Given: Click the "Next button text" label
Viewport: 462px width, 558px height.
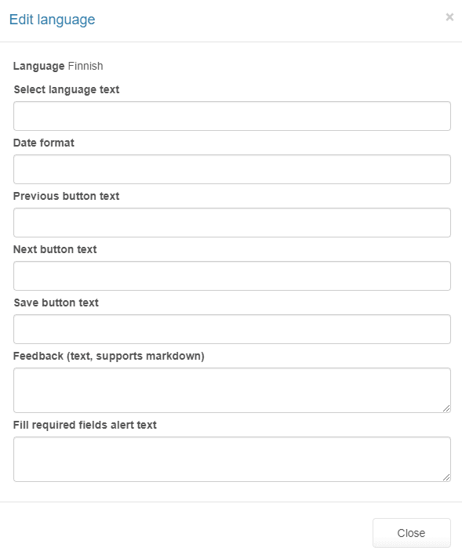Looking at the screenshot, I should point(55,249).
